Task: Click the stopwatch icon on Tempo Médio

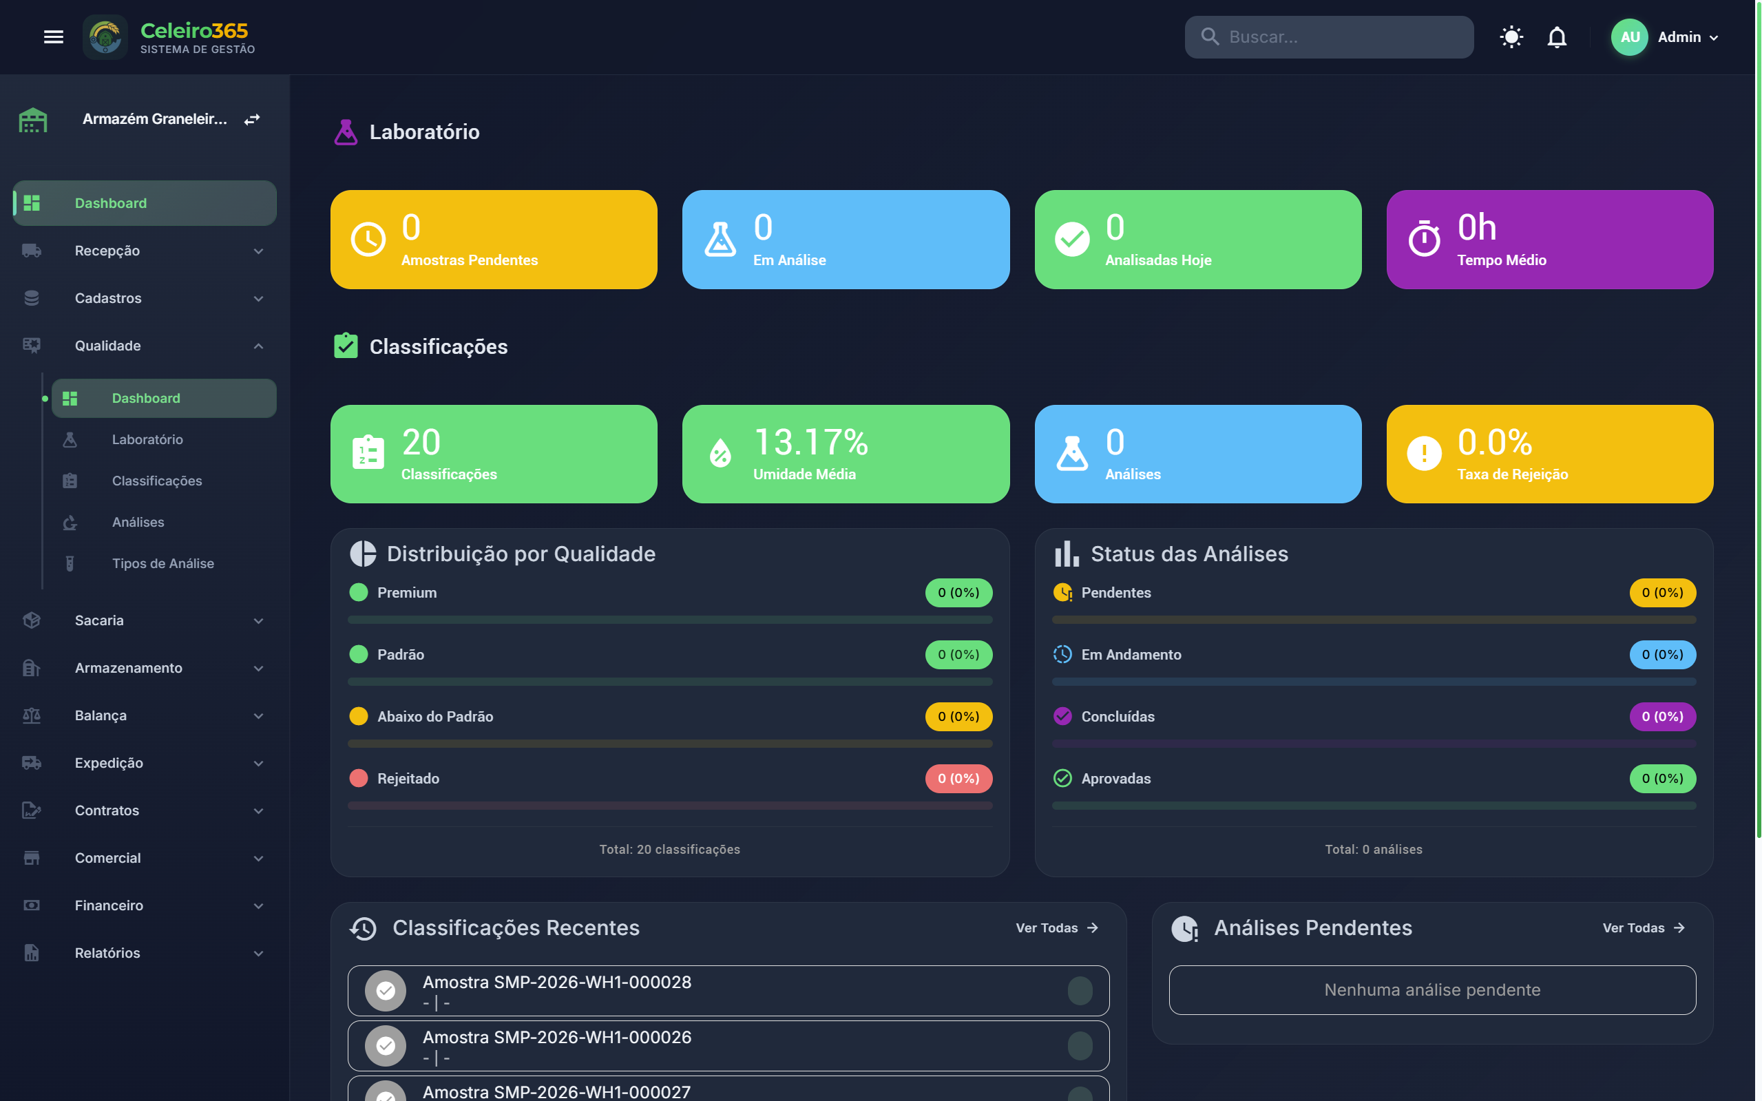Action: [x=1423, y=239]
